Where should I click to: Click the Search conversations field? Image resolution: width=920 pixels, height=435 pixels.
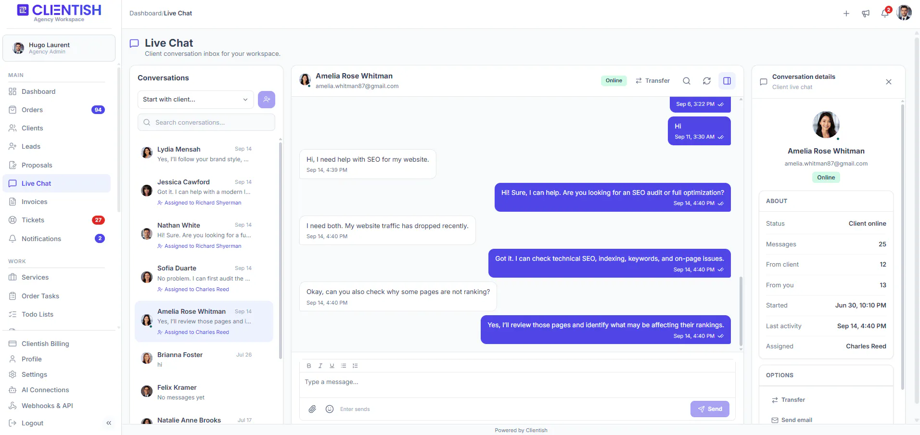[x=206, y=122]
